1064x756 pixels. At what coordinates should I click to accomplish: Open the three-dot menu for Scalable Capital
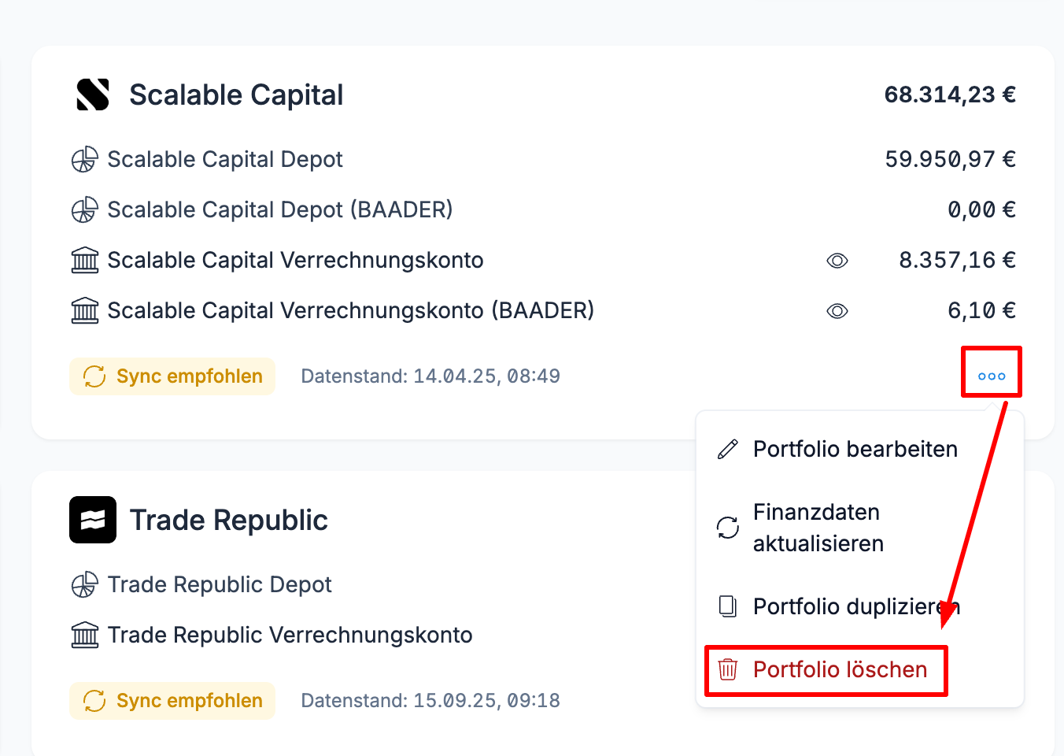pyautogui.click(x=992, y=376)
